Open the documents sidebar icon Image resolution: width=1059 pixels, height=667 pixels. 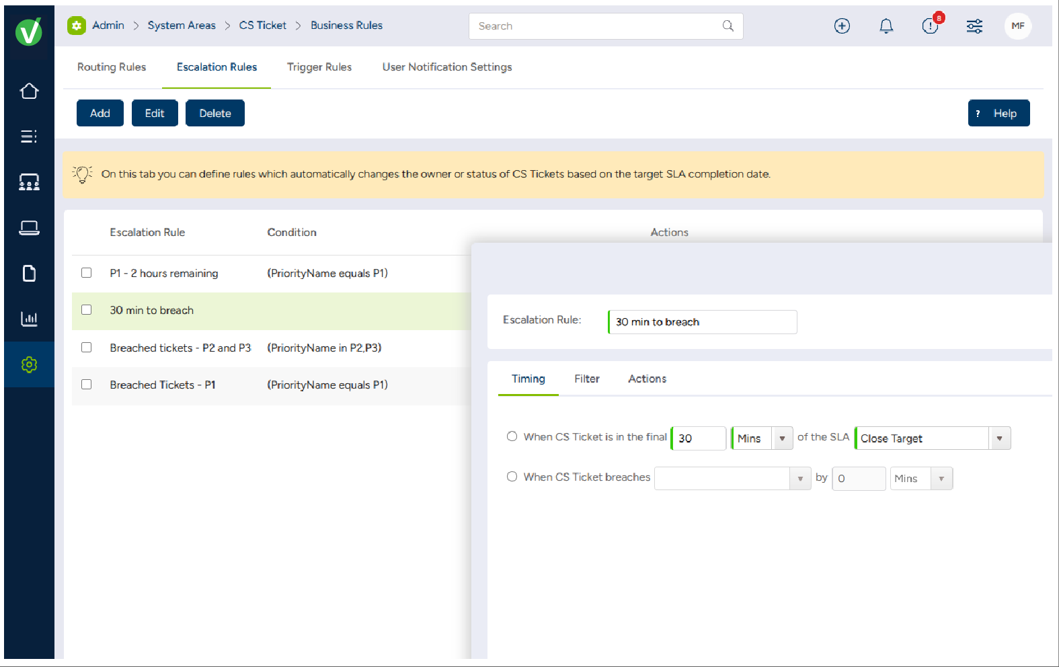pos(29,273)
